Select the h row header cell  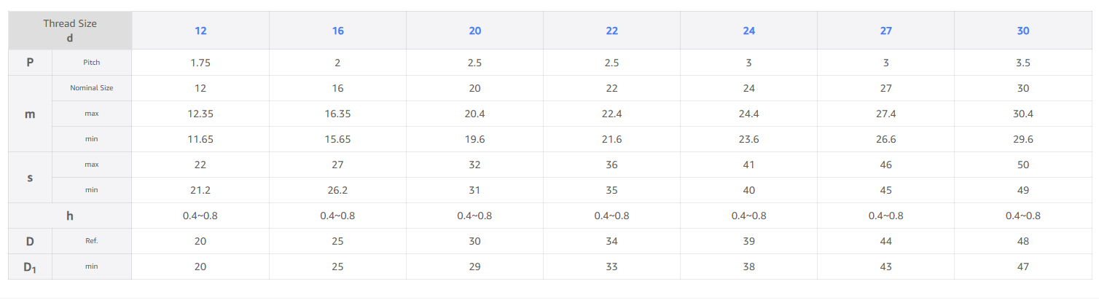click(x=70, y=216)
